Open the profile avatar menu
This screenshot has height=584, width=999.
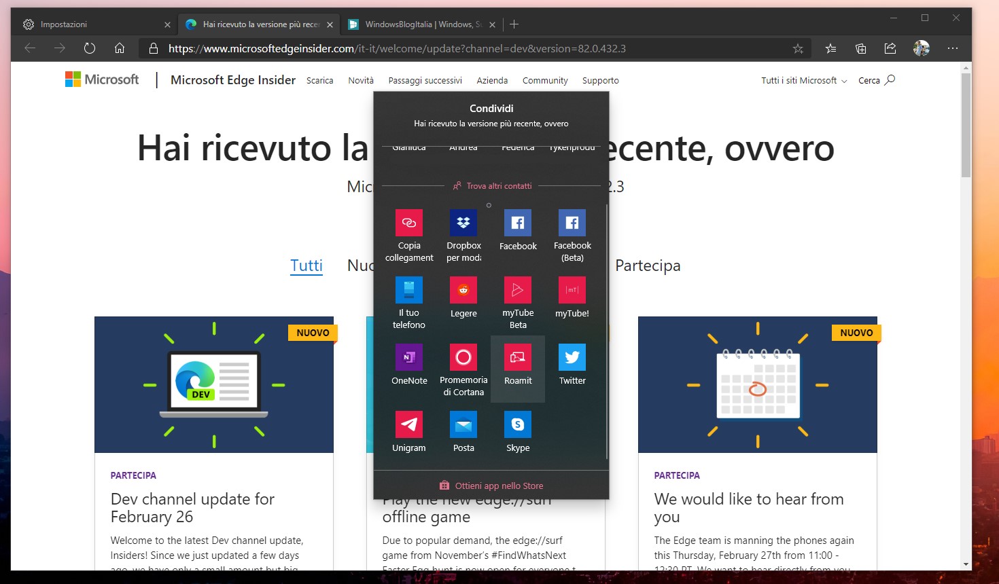click(922, 48)
